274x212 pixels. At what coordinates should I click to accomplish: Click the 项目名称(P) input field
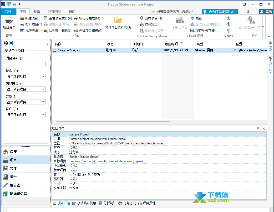[x=26, y=64]
